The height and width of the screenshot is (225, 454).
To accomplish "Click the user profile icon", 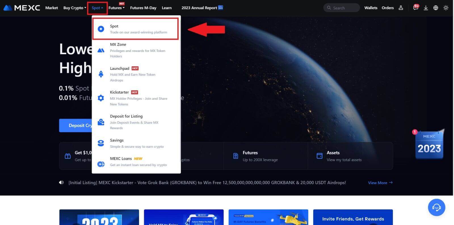I will 401,8.
